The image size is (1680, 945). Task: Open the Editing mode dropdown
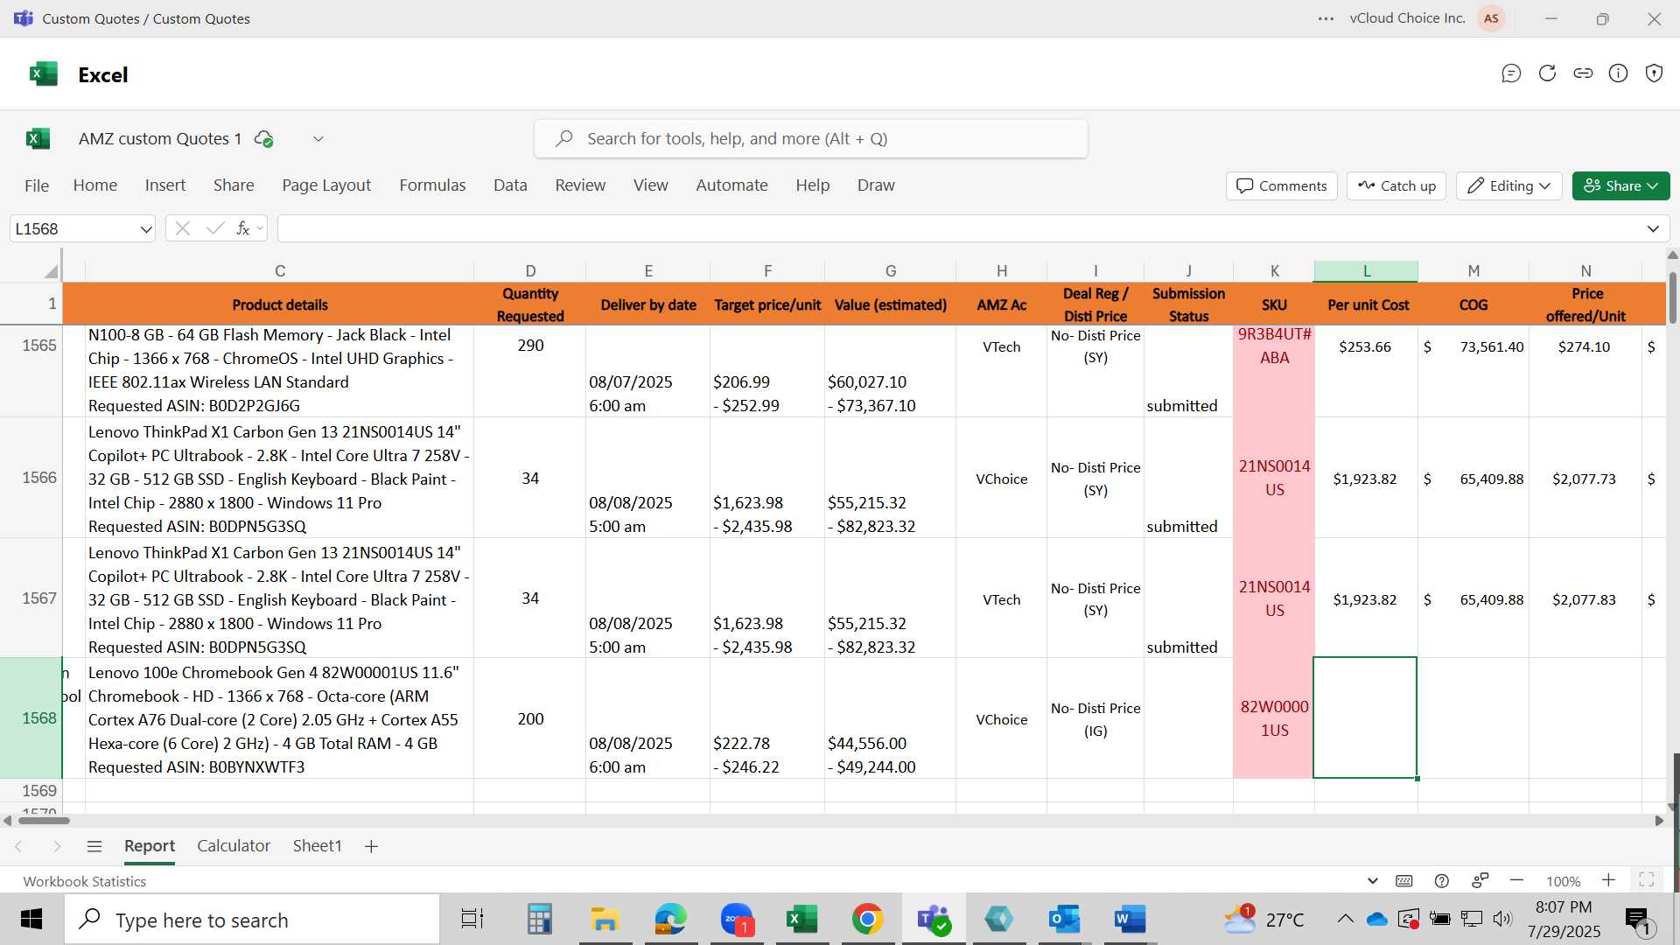(x=1508, y=185)
